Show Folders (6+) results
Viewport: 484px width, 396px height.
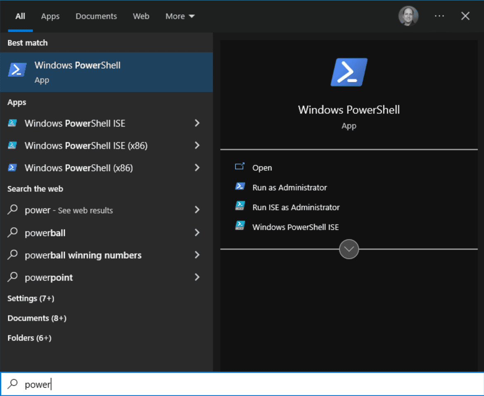[29, 338]
